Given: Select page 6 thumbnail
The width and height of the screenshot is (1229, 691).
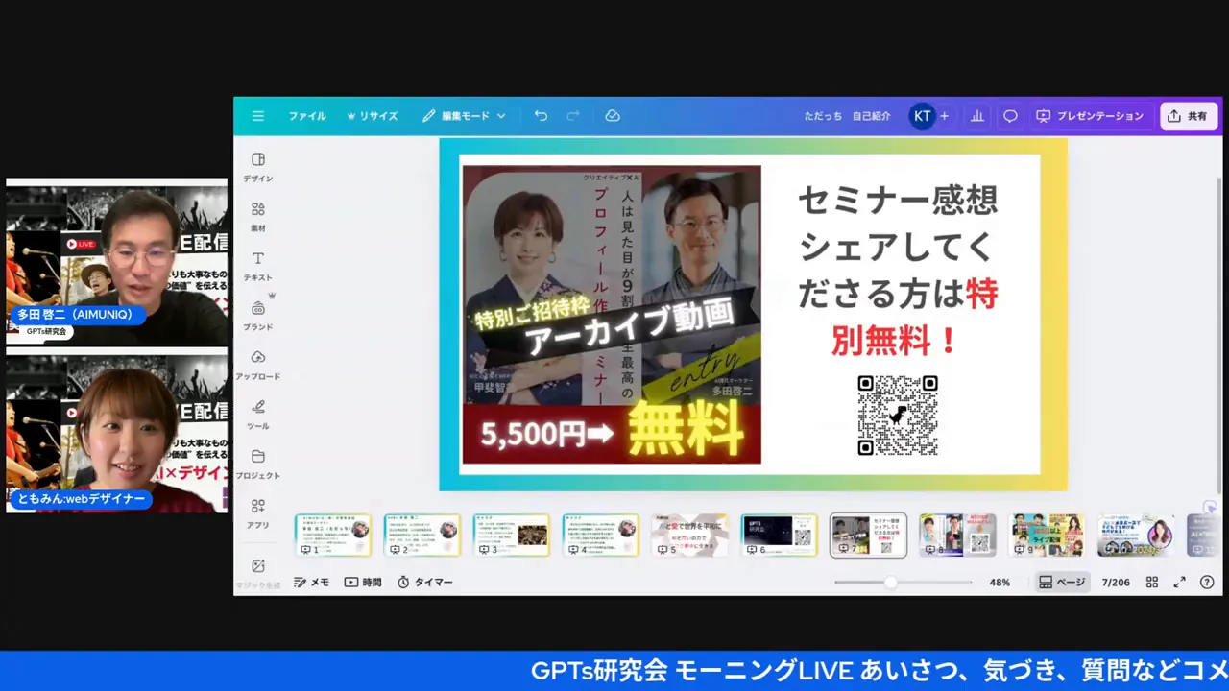Looking at the screenshot, I should (779, 535).
